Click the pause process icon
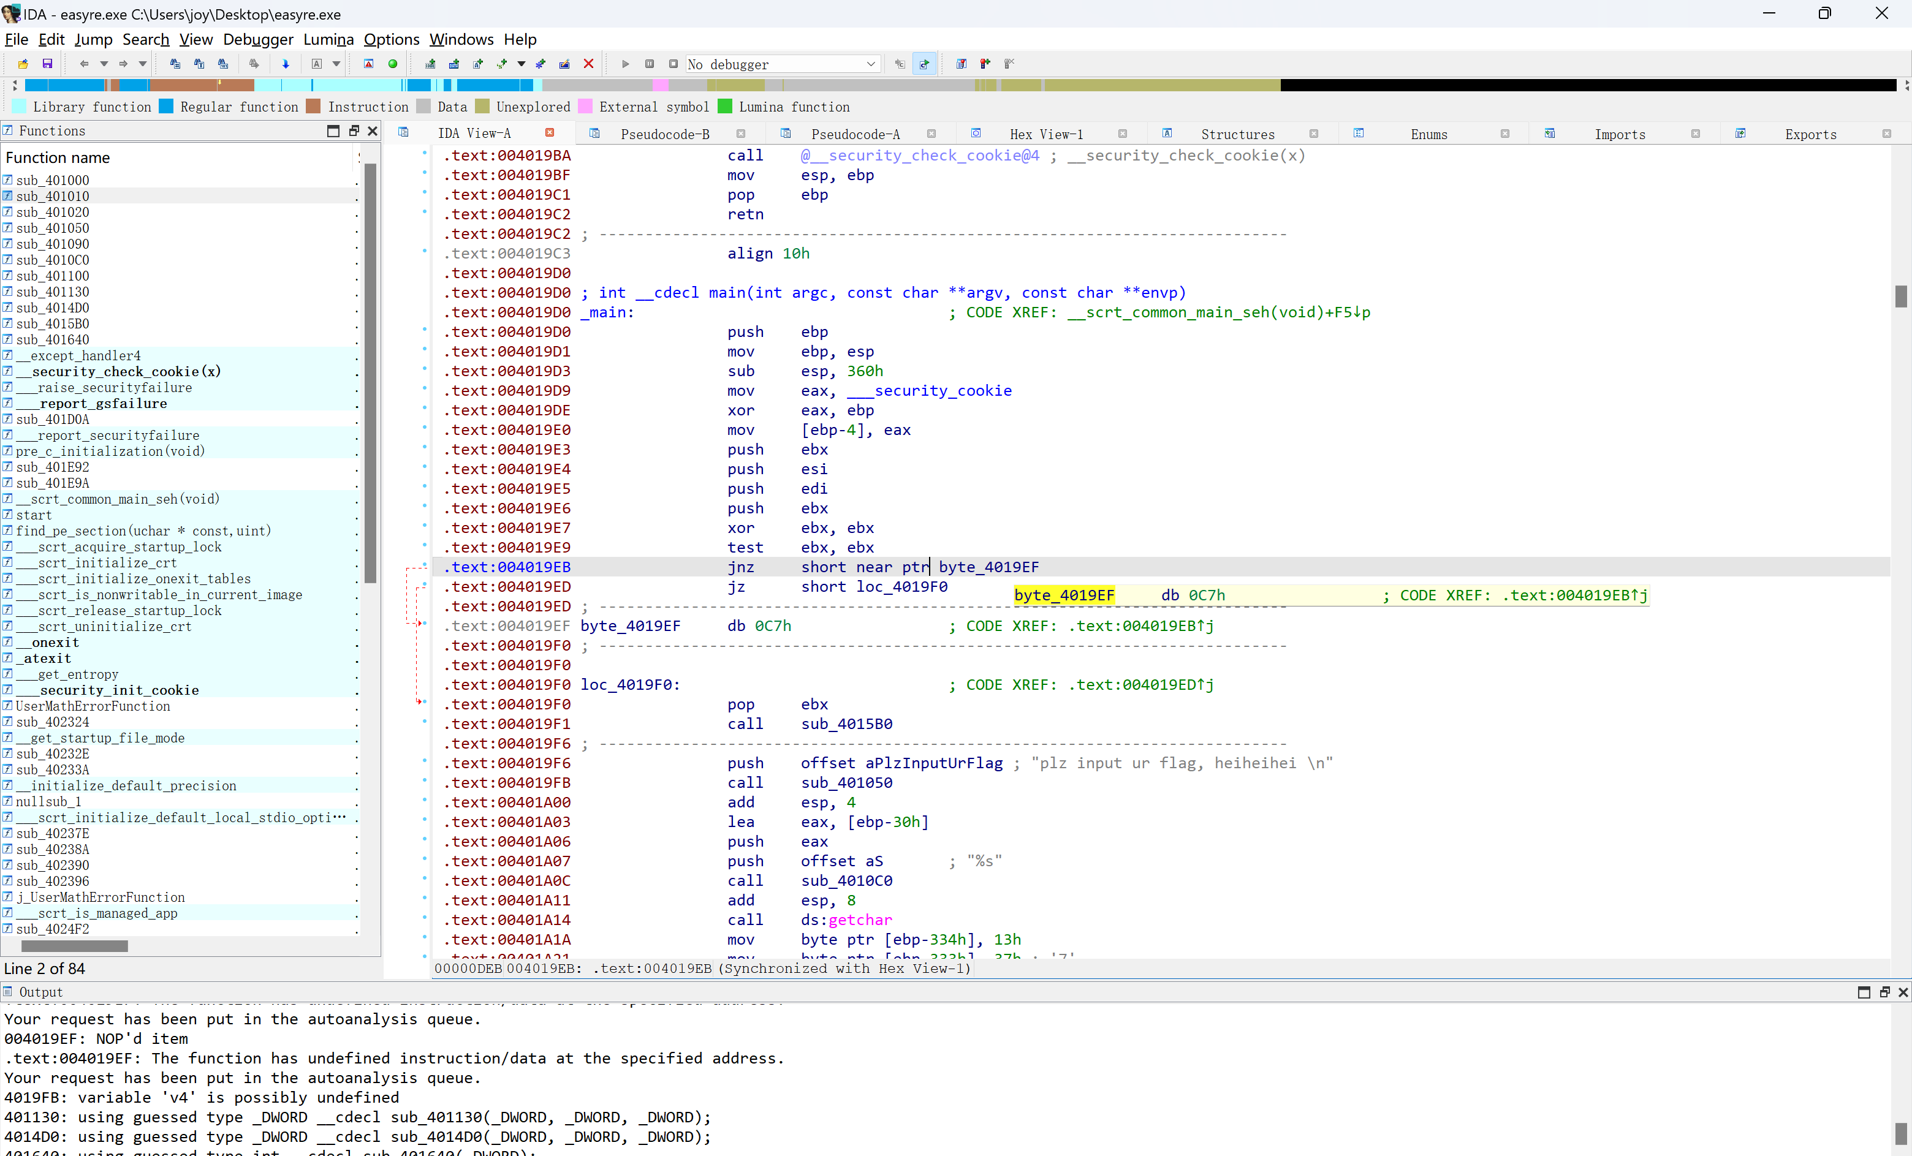 650,64
